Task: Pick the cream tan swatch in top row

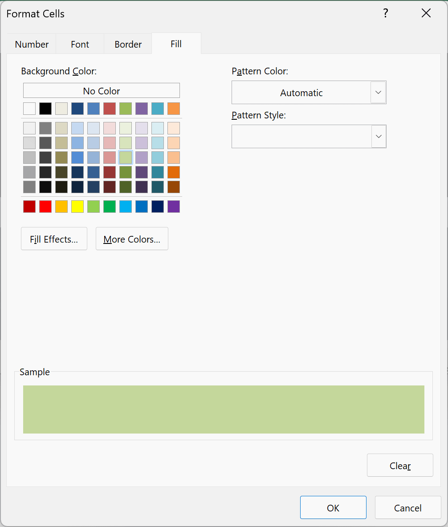Action: [61, 109]
